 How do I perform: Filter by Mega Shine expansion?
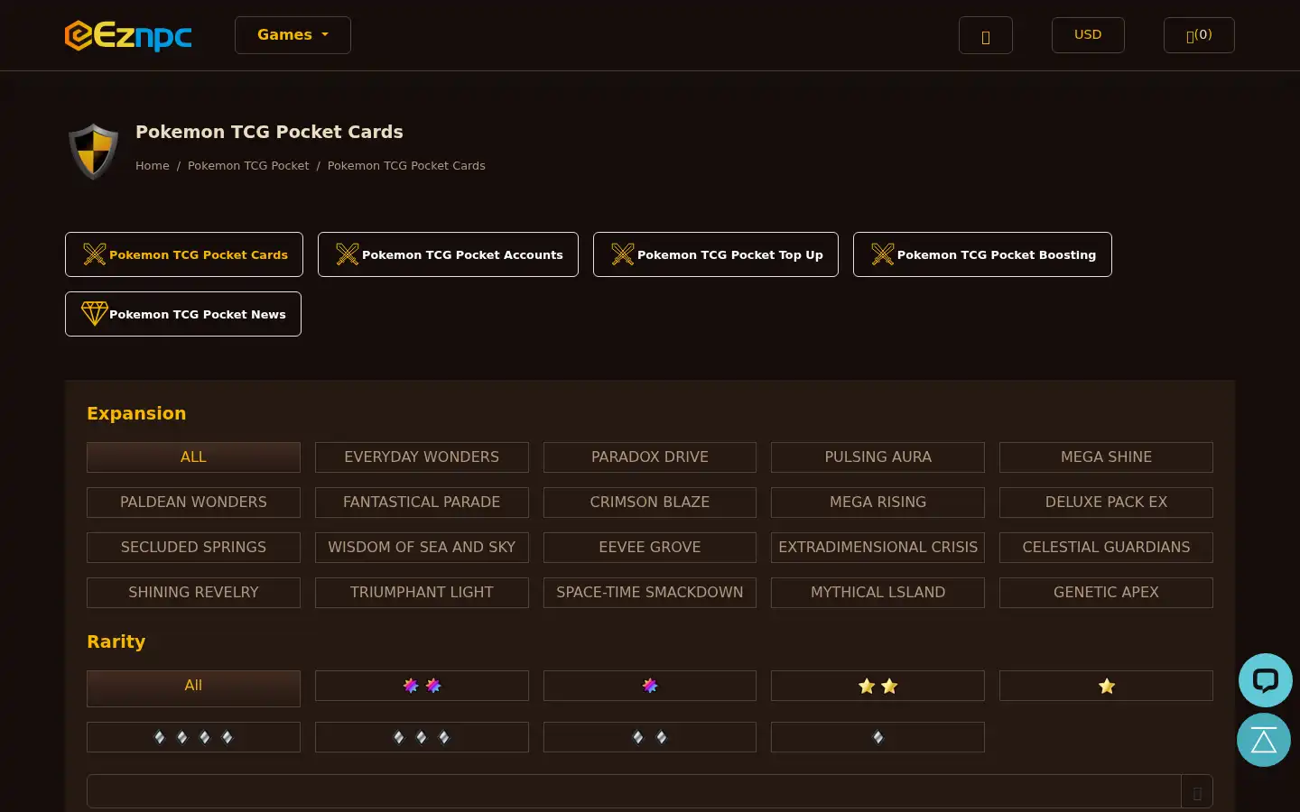point(1106,457)
